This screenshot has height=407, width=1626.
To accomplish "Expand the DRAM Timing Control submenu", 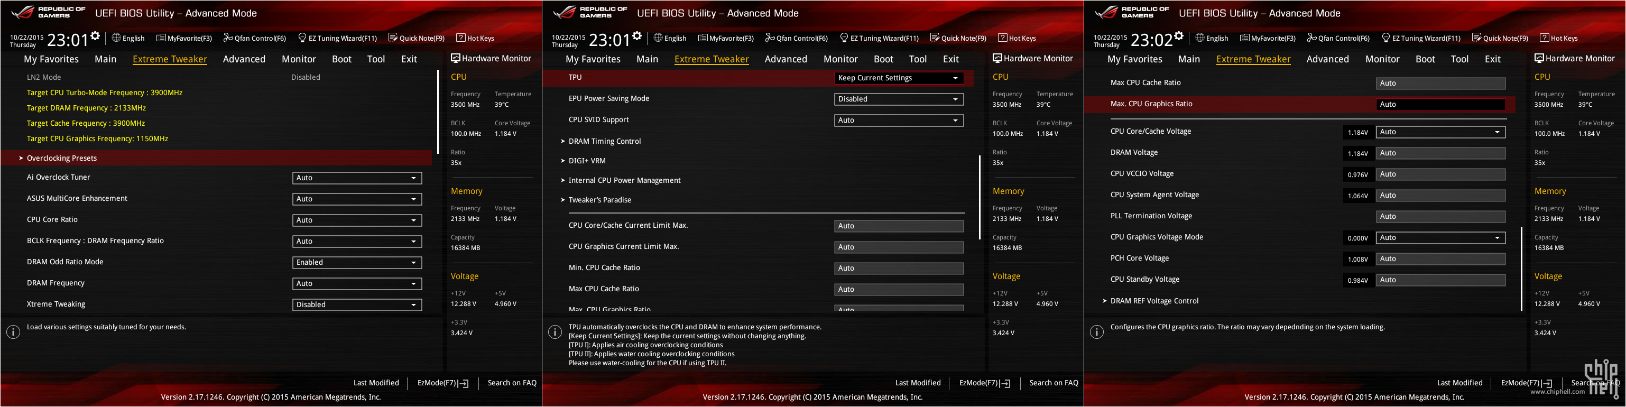I will click(604, 141).
